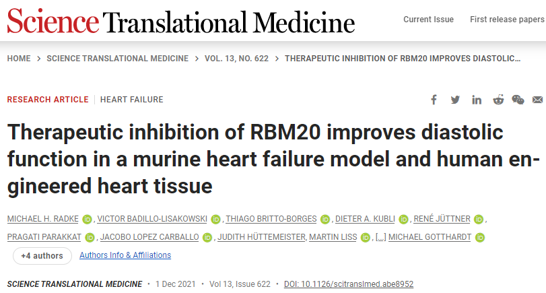This screenshot has height=293, width=546.
Task: Share article on Twitter
Action: (455, 100)
